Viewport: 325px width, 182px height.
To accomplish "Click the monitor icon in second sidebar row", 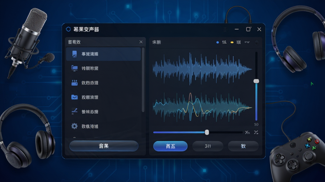I will click(x=74, y=68).
